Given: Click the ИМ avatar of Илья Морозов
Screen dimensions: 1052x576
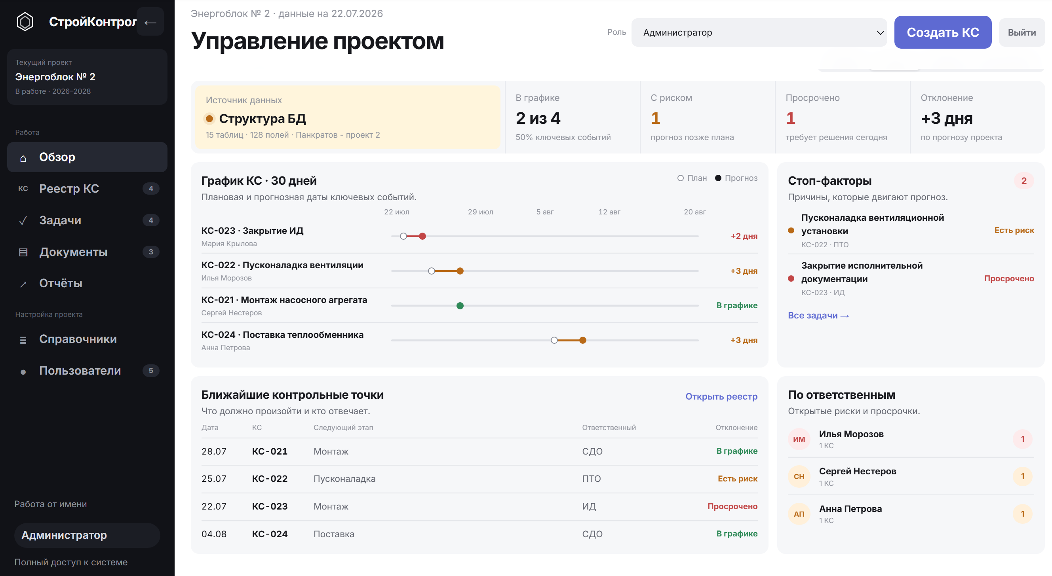Looking at the screenshot, I should click(x=799, y=440).
